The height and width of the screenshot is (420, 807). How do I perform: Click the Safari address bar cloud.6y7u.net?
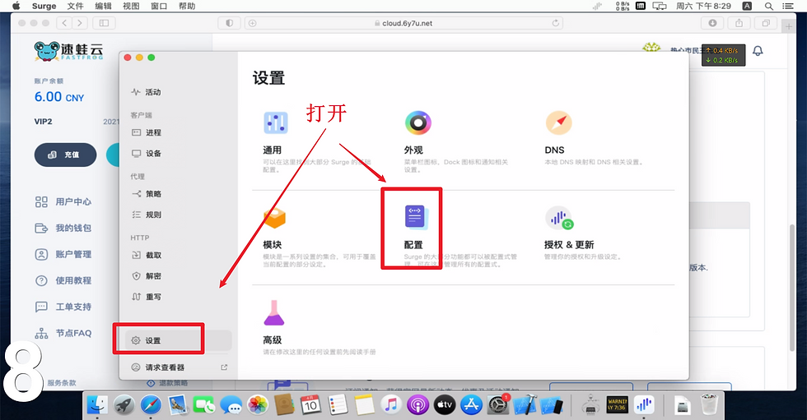tap(403, 23)
